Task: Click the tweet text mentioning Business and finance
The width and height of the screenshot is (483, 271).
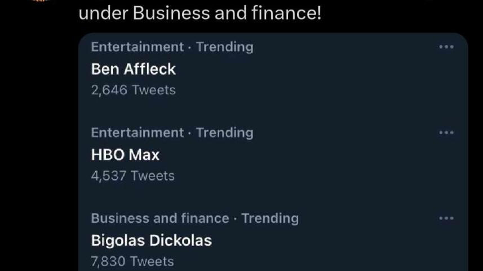Action: click(200, 13)
